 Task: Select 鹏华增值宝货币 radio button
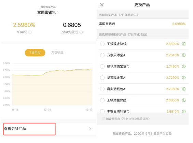click(102, 67)
